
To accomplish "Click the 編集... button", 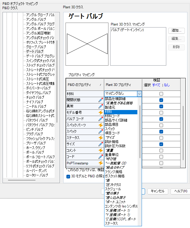I will tap(176, 39).
